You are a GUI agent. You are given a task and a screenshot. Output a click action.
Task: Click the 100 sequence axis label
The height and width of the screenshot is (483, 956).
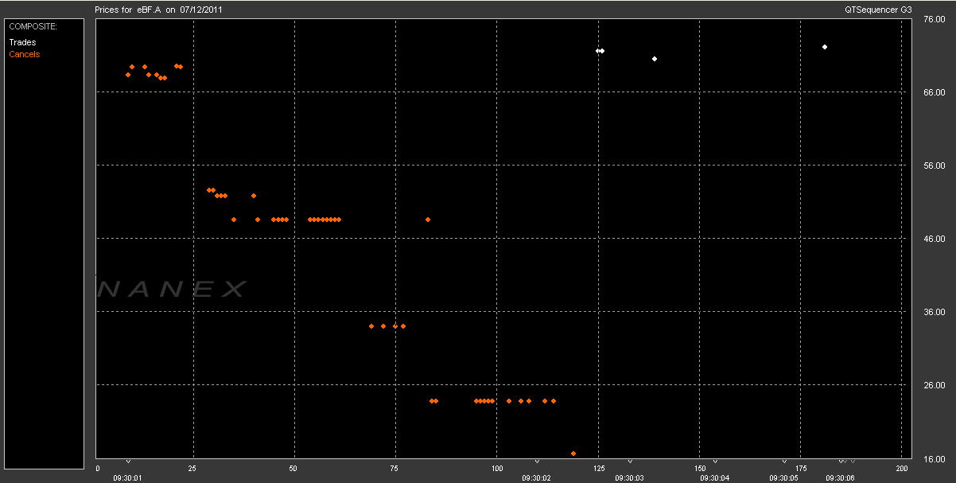pos(496,469)
